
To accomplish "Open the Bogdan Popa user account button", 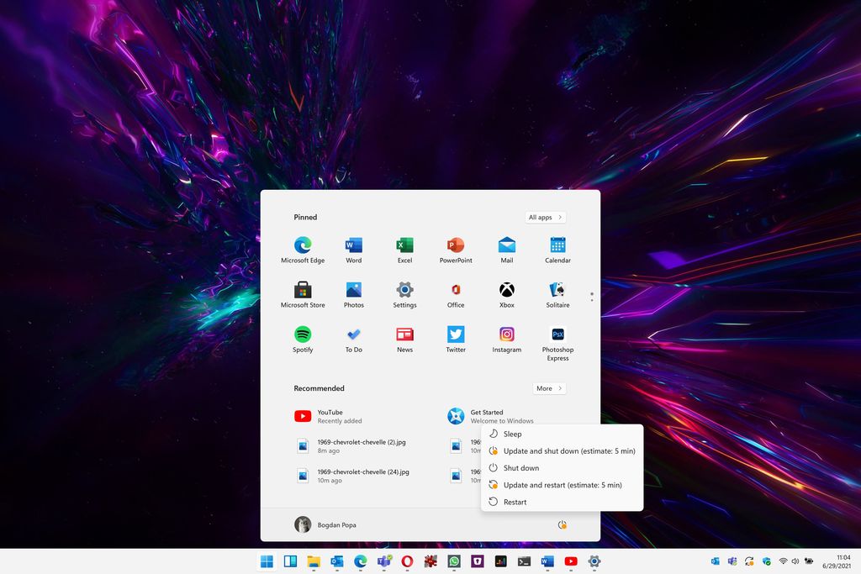I will point(326,525).
